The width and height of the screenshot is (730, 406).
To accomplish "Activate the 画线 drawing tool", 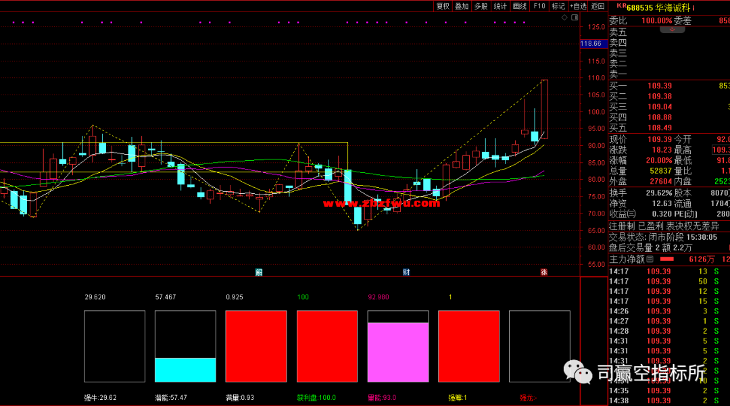I will 520,6.
